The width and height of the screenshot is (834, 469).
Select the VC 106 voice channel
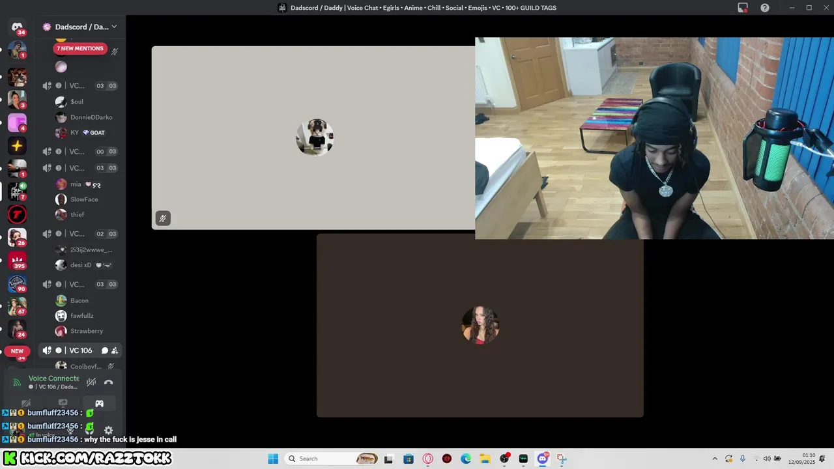coord(80,350)
